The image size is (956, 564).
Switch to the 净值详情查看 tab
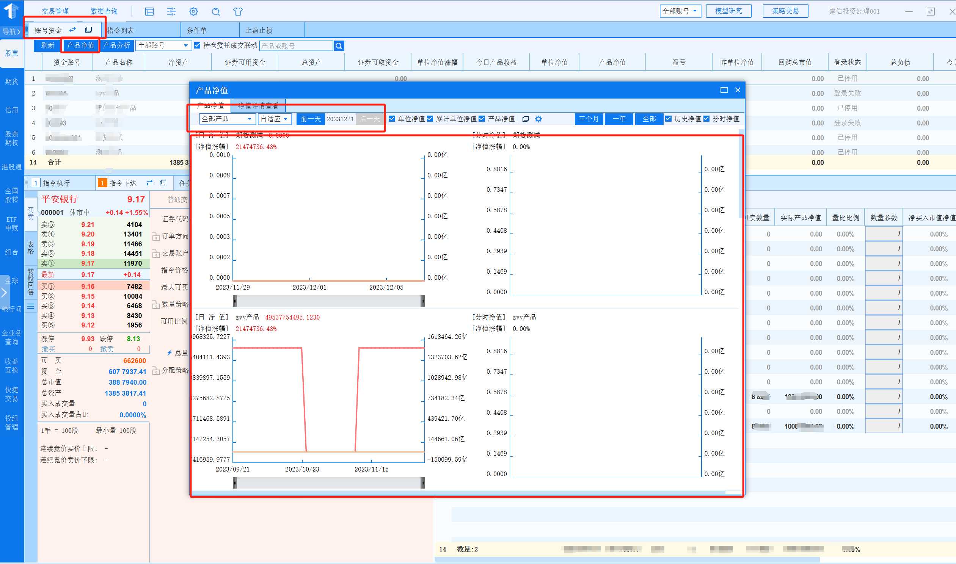coord(258,106)
